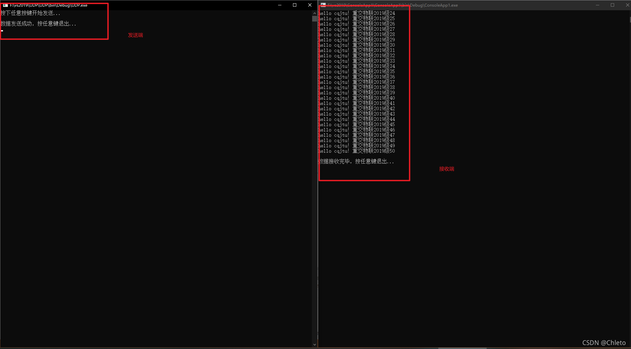The height and width of the screenshot is (349, 631).
Task: Click the received line ending 2019级43
Action: click(x=357, y=114)
